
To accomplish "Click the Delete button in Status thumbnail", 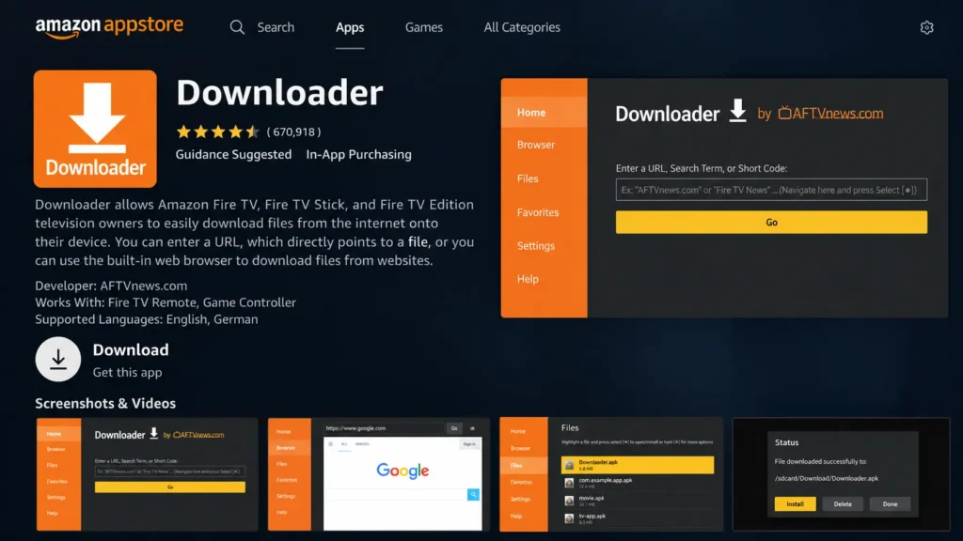I will click(x=843, y=504).
